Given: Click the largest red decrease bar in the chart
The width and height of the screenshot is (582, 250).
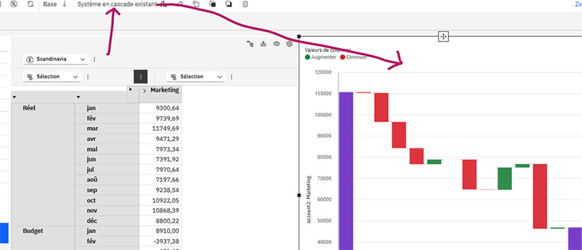Looking at the screenshot, I should coord(540,196).
